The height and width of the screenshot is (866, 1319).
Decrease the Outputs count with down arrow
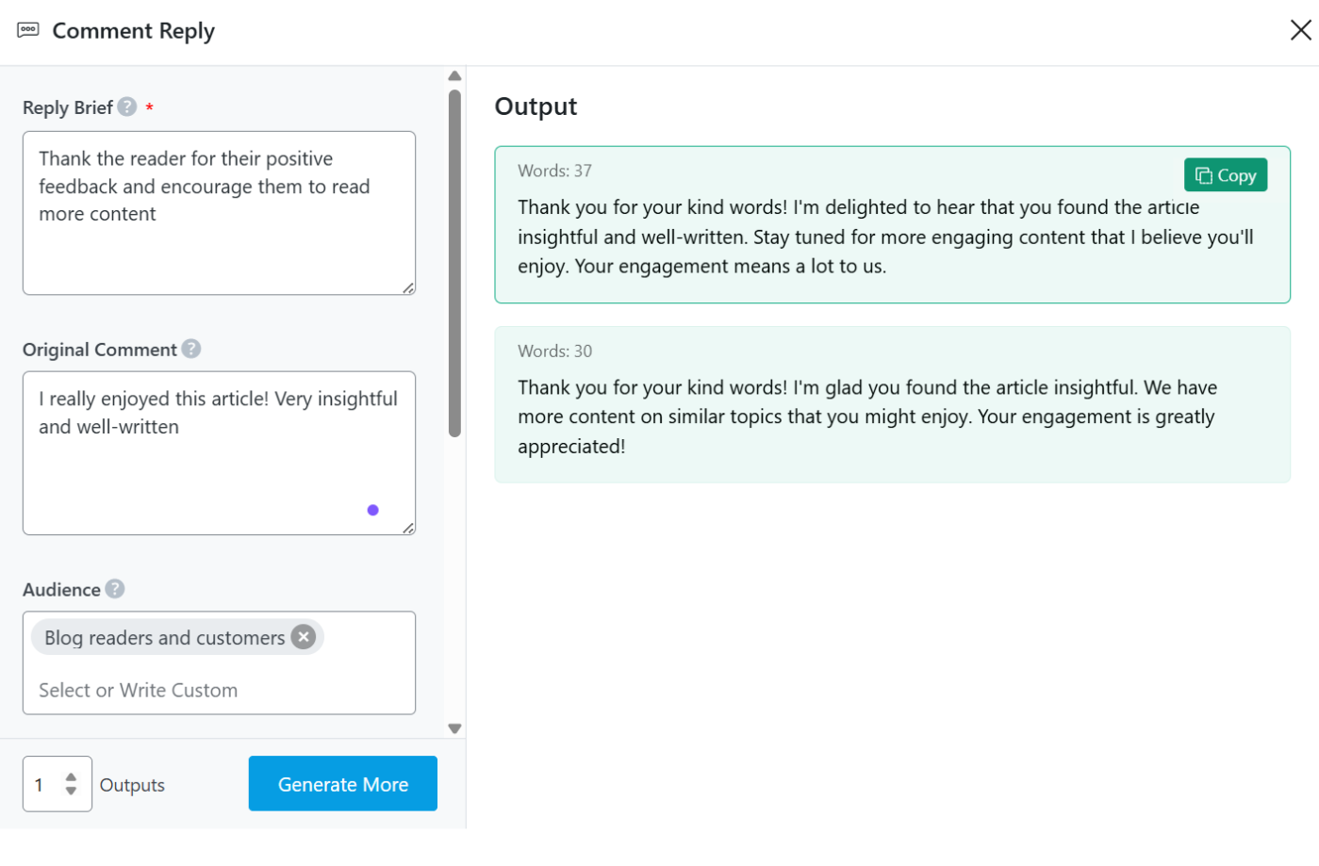(x=71, y=792)
